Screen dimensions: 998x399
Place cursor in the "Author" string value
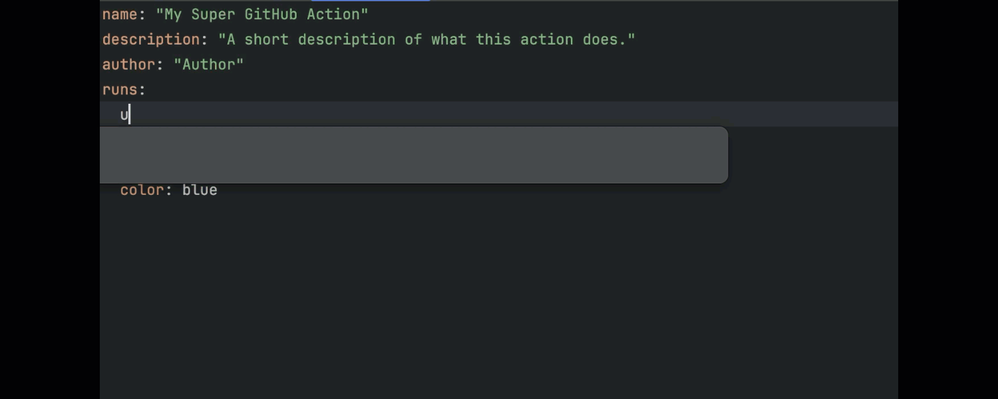(x=208, y=65)
